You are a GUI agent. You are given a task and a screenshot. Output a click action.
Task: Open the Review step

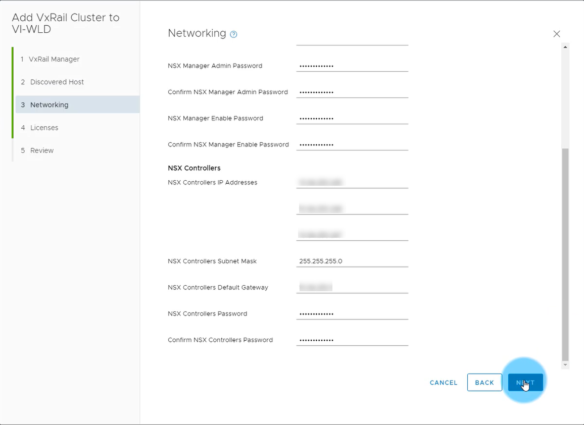pos(41,150)
